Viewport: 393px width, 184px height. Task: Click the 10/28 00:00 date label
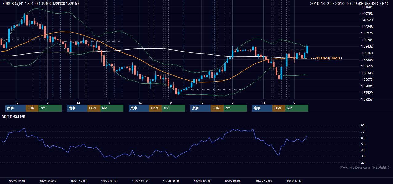171,181
